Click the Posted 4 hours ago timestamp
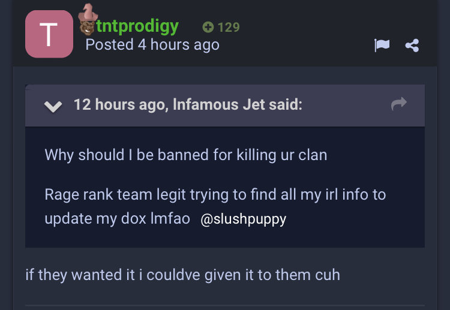Viewport: 450px width, 310px height. pos(152,45)
